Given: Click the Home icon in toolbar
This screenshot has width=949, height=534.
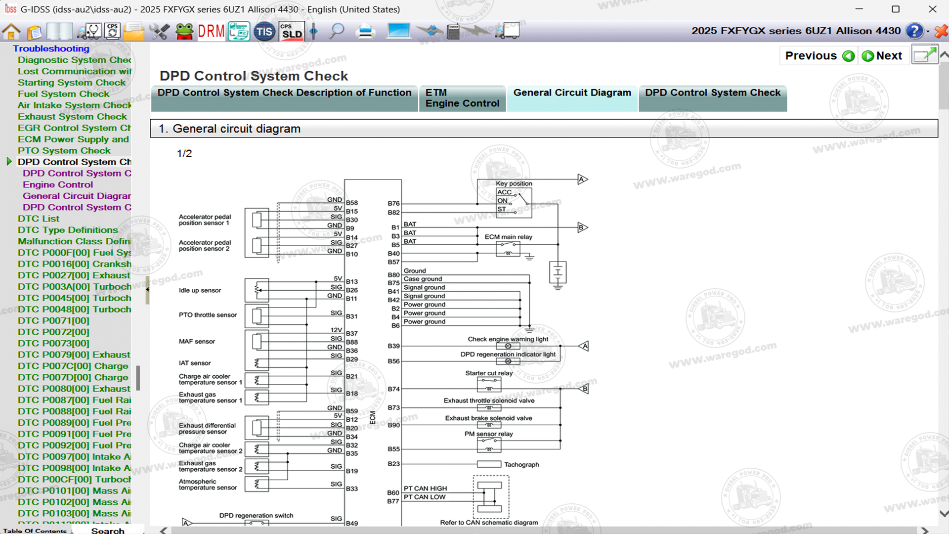Looking at the screenshot, I should pos(11,32).
